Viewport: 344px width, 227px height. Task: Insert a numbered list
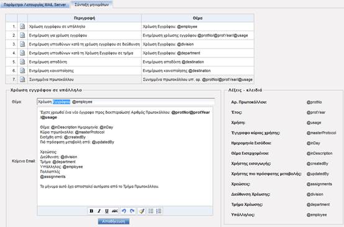[x=159, y=211]
